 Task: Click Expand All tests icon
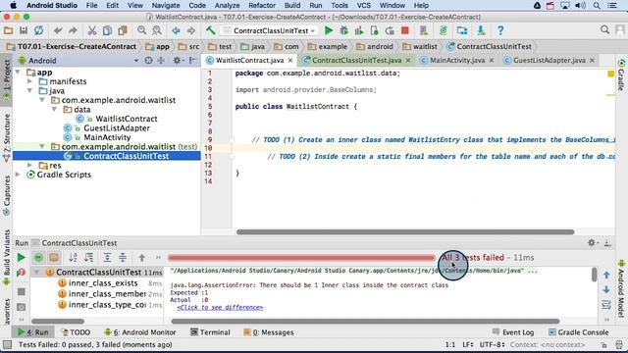(107, 257)
